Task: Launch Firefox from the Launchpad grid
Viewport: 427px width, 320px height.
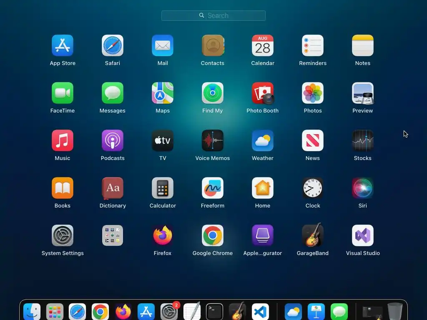Action: [163, 235]
